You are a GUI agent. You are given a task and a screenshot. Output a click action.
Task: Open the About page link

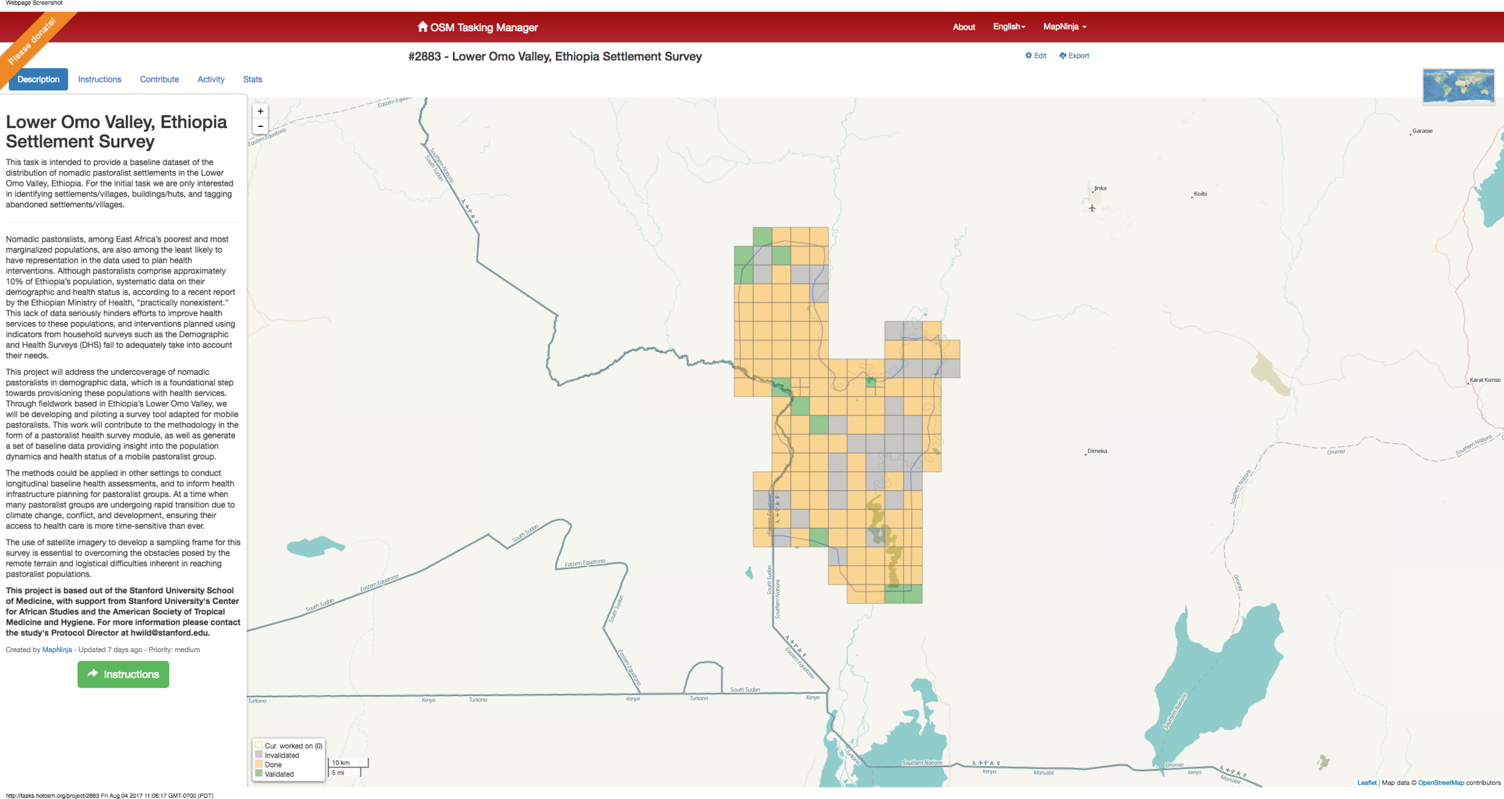[x=963, y=27]
